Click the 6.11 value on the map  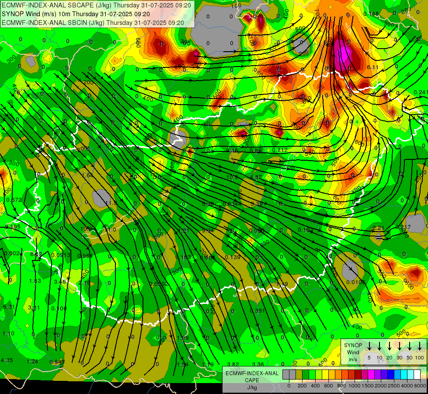[372, 67]
